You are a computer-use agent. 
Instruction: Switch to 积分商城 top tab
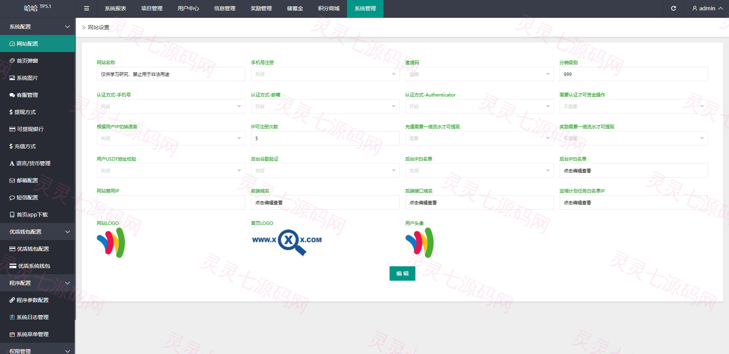(x=329, y=8)
